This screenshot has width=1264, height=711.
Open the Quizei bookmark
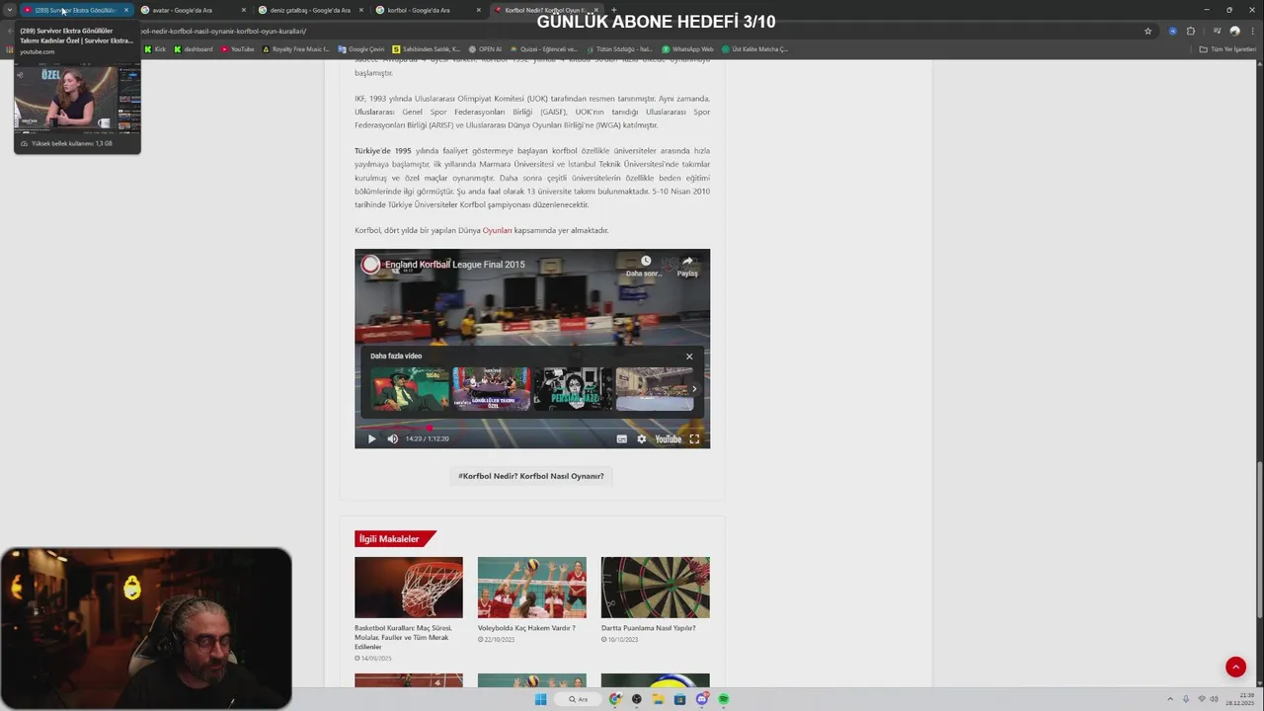click(544, 49)
